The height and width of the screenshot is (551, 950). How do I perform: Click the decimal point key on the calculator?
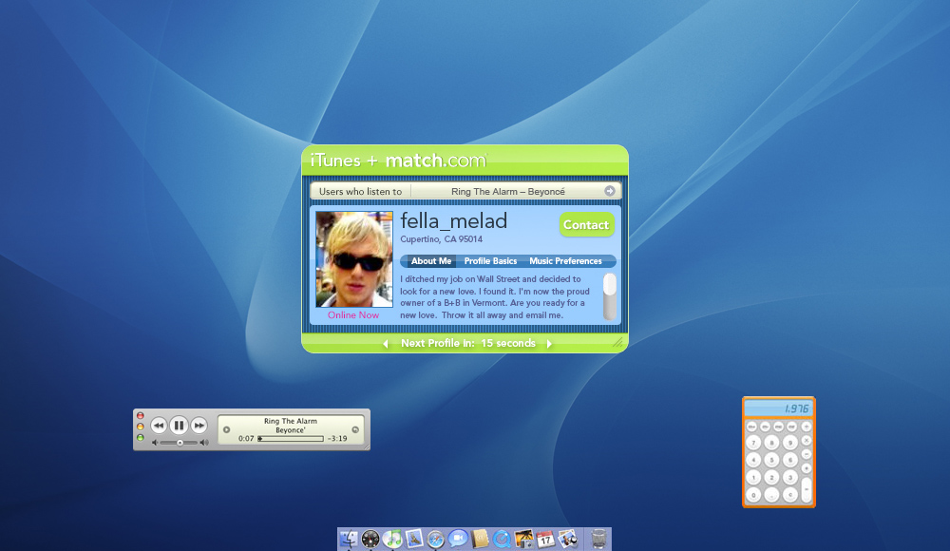[771, 495]
